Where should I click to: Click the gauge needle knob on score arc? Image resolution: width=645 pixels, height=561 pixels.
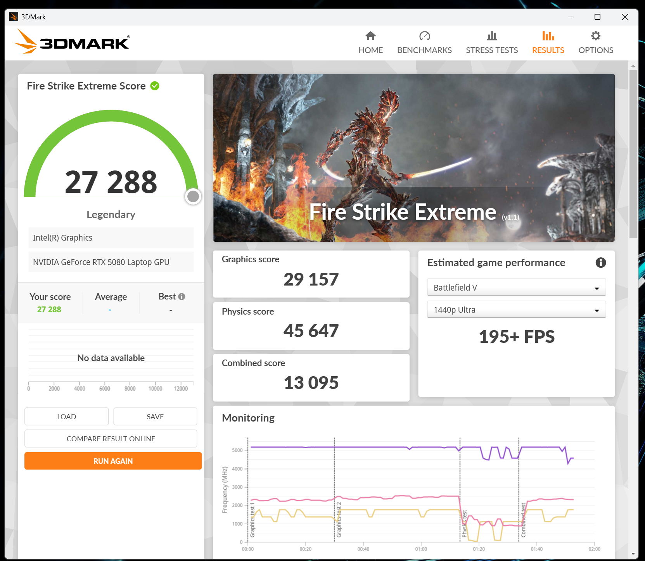click(x=193, y=196)
